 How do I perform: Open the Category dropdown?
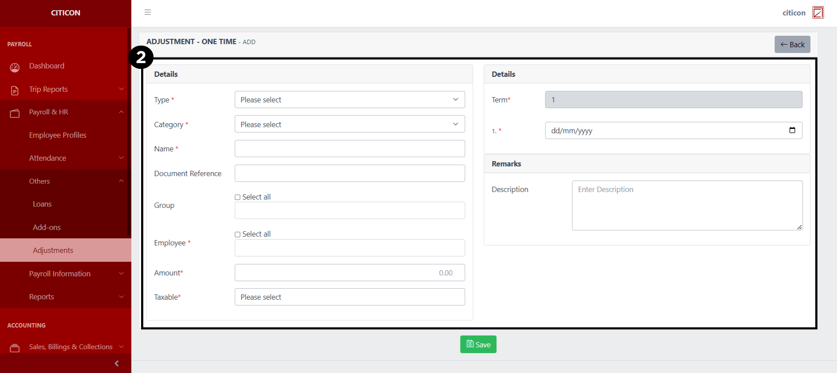point(349,124)
